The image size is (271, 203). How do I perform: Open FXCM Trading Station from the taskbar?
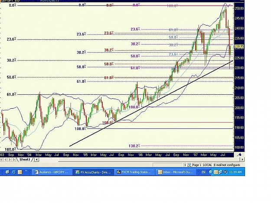point(134,172)
